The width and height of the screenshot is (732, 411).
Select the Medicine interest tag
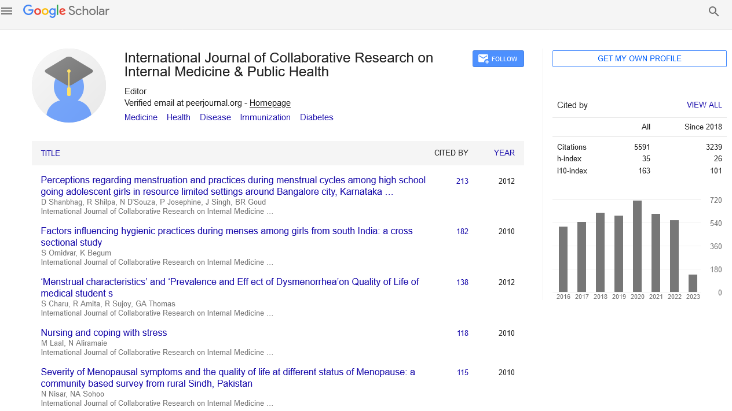[x=141, y=117]
